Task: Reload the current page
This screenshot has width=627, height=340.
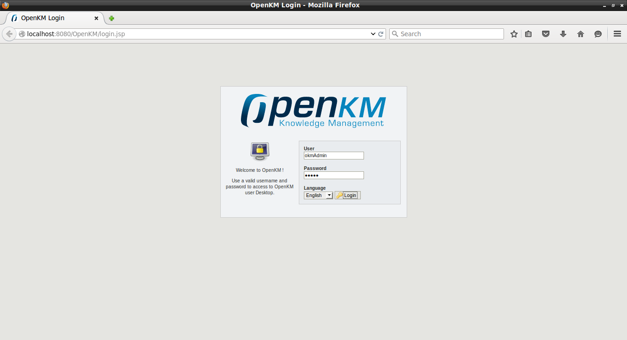Action: coord(381,34)
